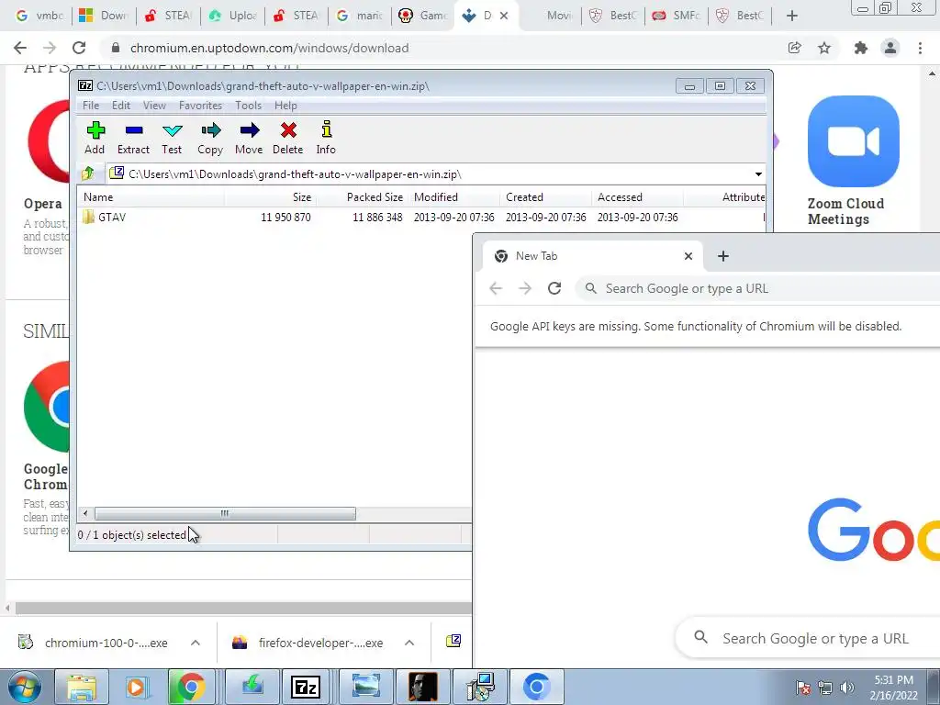Close the Chromium New Tab
This screenshot has width=940, height=705.
click(688, 256)
